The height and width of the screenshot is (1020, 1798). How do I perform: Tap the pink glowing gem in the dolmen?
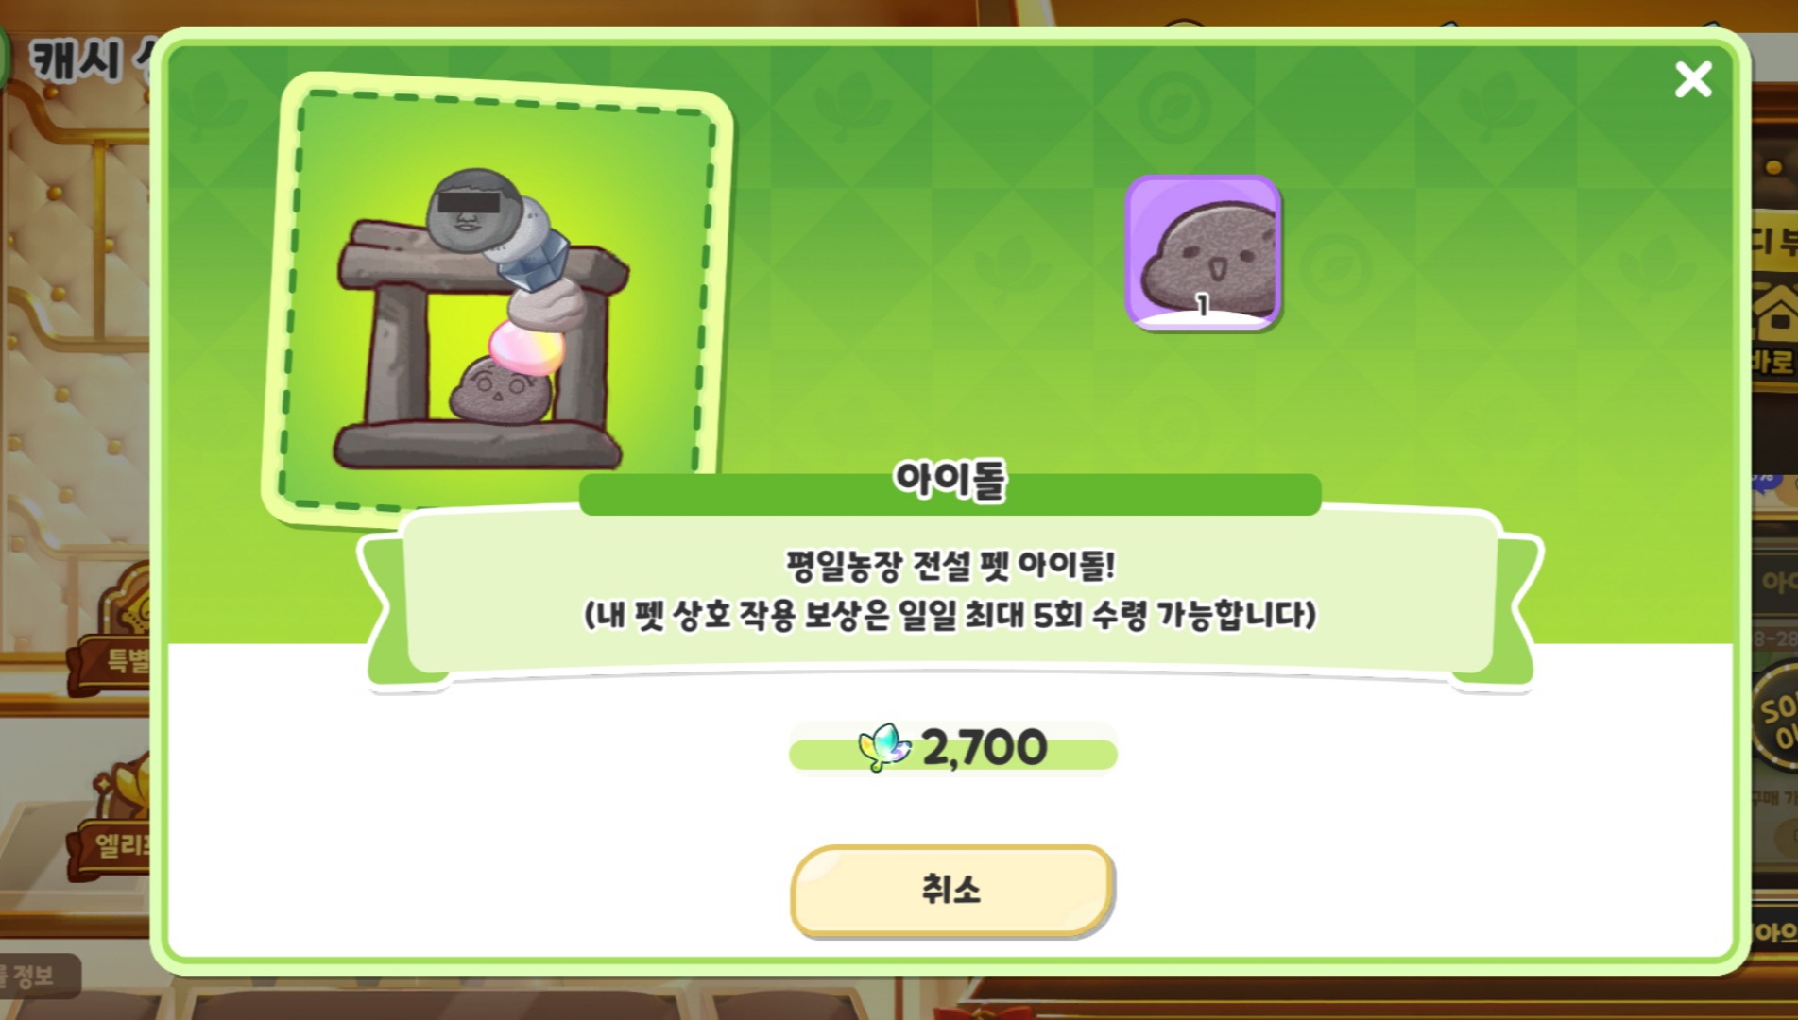(x=526, y=348)
